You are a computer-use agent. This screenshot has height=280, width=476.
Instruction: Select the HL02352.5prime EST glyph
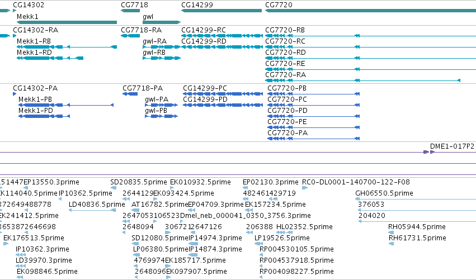point(285,232)
